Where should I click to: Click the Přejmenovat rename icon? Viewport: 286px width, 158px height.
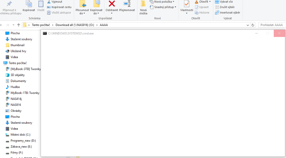(x=127, y=4)
